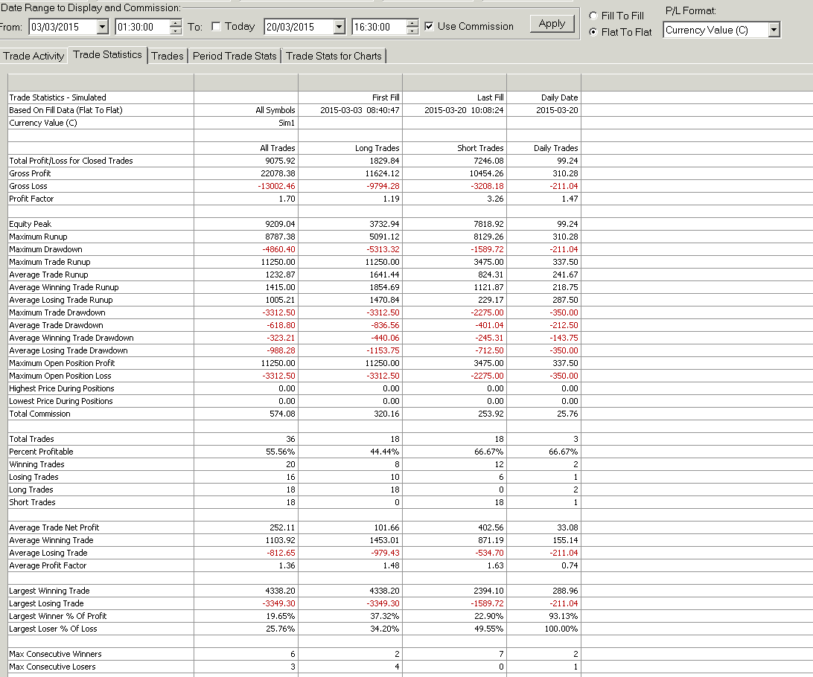Select the Fill To Fill radio button
The width and height of the screenshot is (813, 677).
593,16
